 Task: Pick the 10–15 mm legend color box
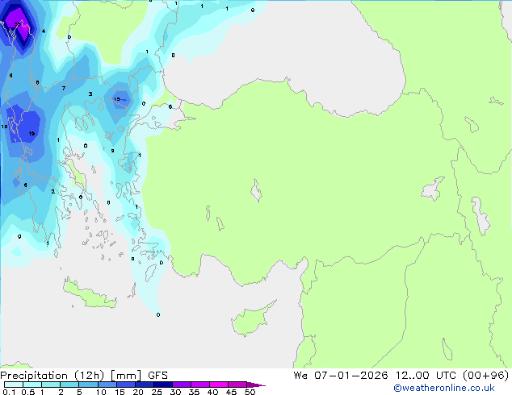(x=107, y=385)
